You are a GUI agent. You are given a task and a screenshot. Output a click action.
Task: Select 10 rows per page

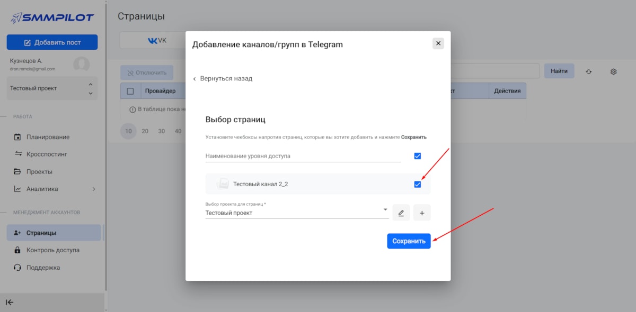click(128, 131)
